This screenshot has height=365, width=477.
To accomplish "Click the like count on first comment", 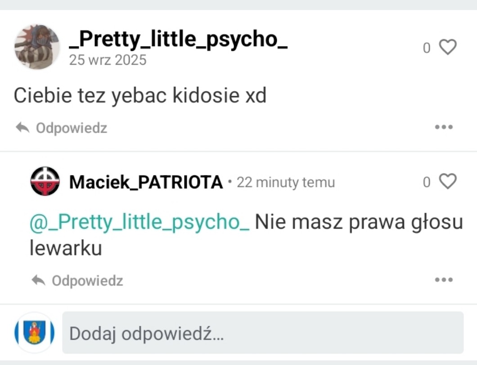I will click(x=427, y=48).
